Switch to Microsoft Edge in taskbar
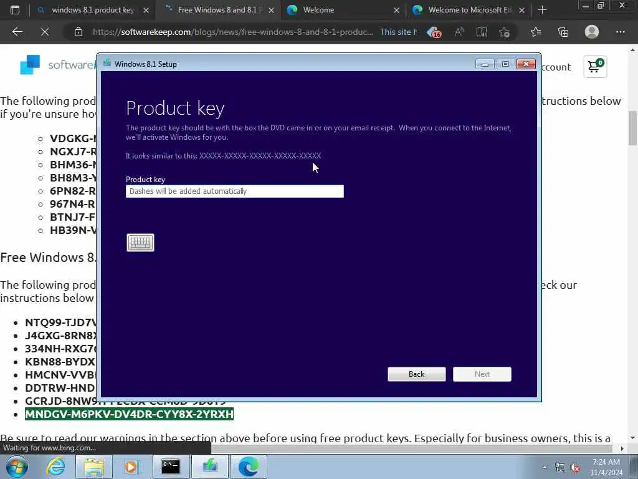 point(249,467)
